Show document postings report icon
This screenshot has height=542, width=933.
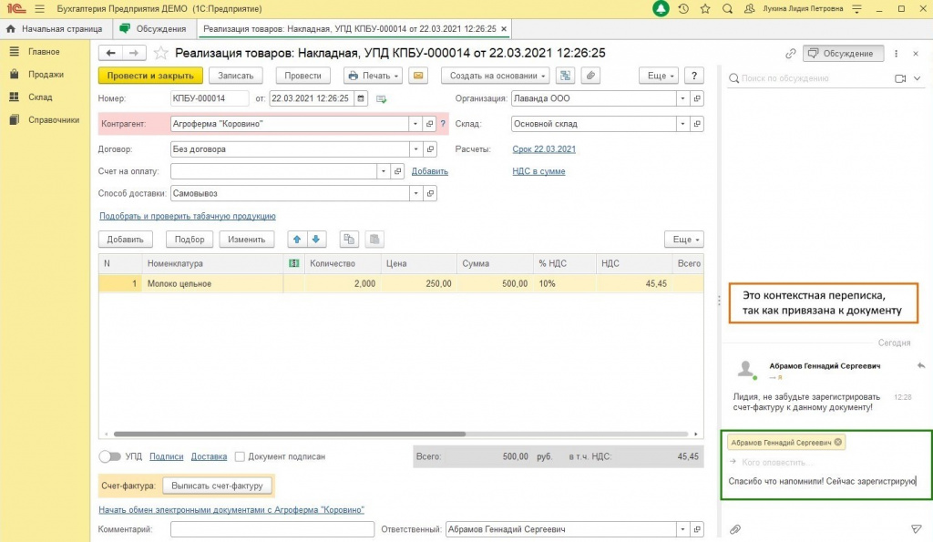pyautogui.click(x=565, y=76)
